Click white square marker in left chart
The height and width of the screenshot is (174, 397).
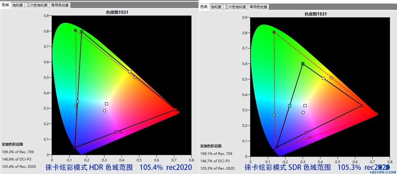pyautogui.click(x=106, y=104)
